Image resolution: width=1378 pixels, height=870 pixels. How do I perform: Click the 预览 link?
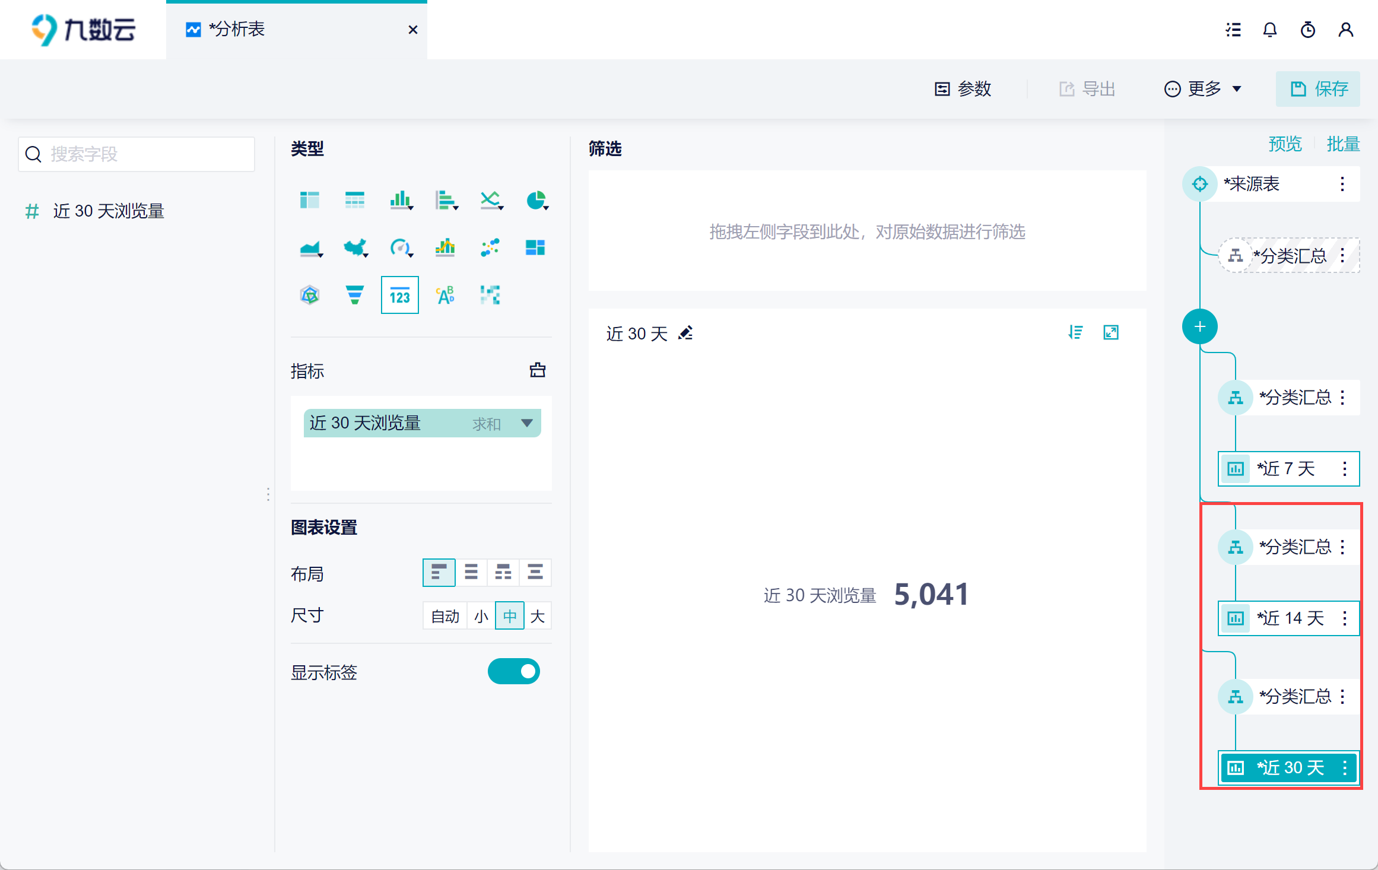(x=1285, y=144)
